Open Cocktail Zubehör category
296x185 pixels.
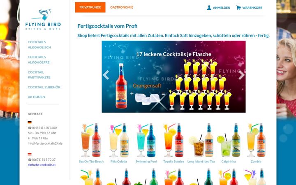44,87
